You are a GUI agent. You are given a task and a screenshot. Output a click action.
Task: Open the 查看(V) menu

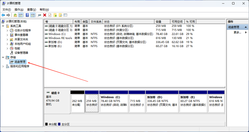(x=31, y=9)
